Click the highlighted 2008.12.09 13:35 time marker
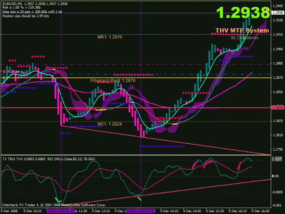This screenshot has height=214, width=285. 141,211
